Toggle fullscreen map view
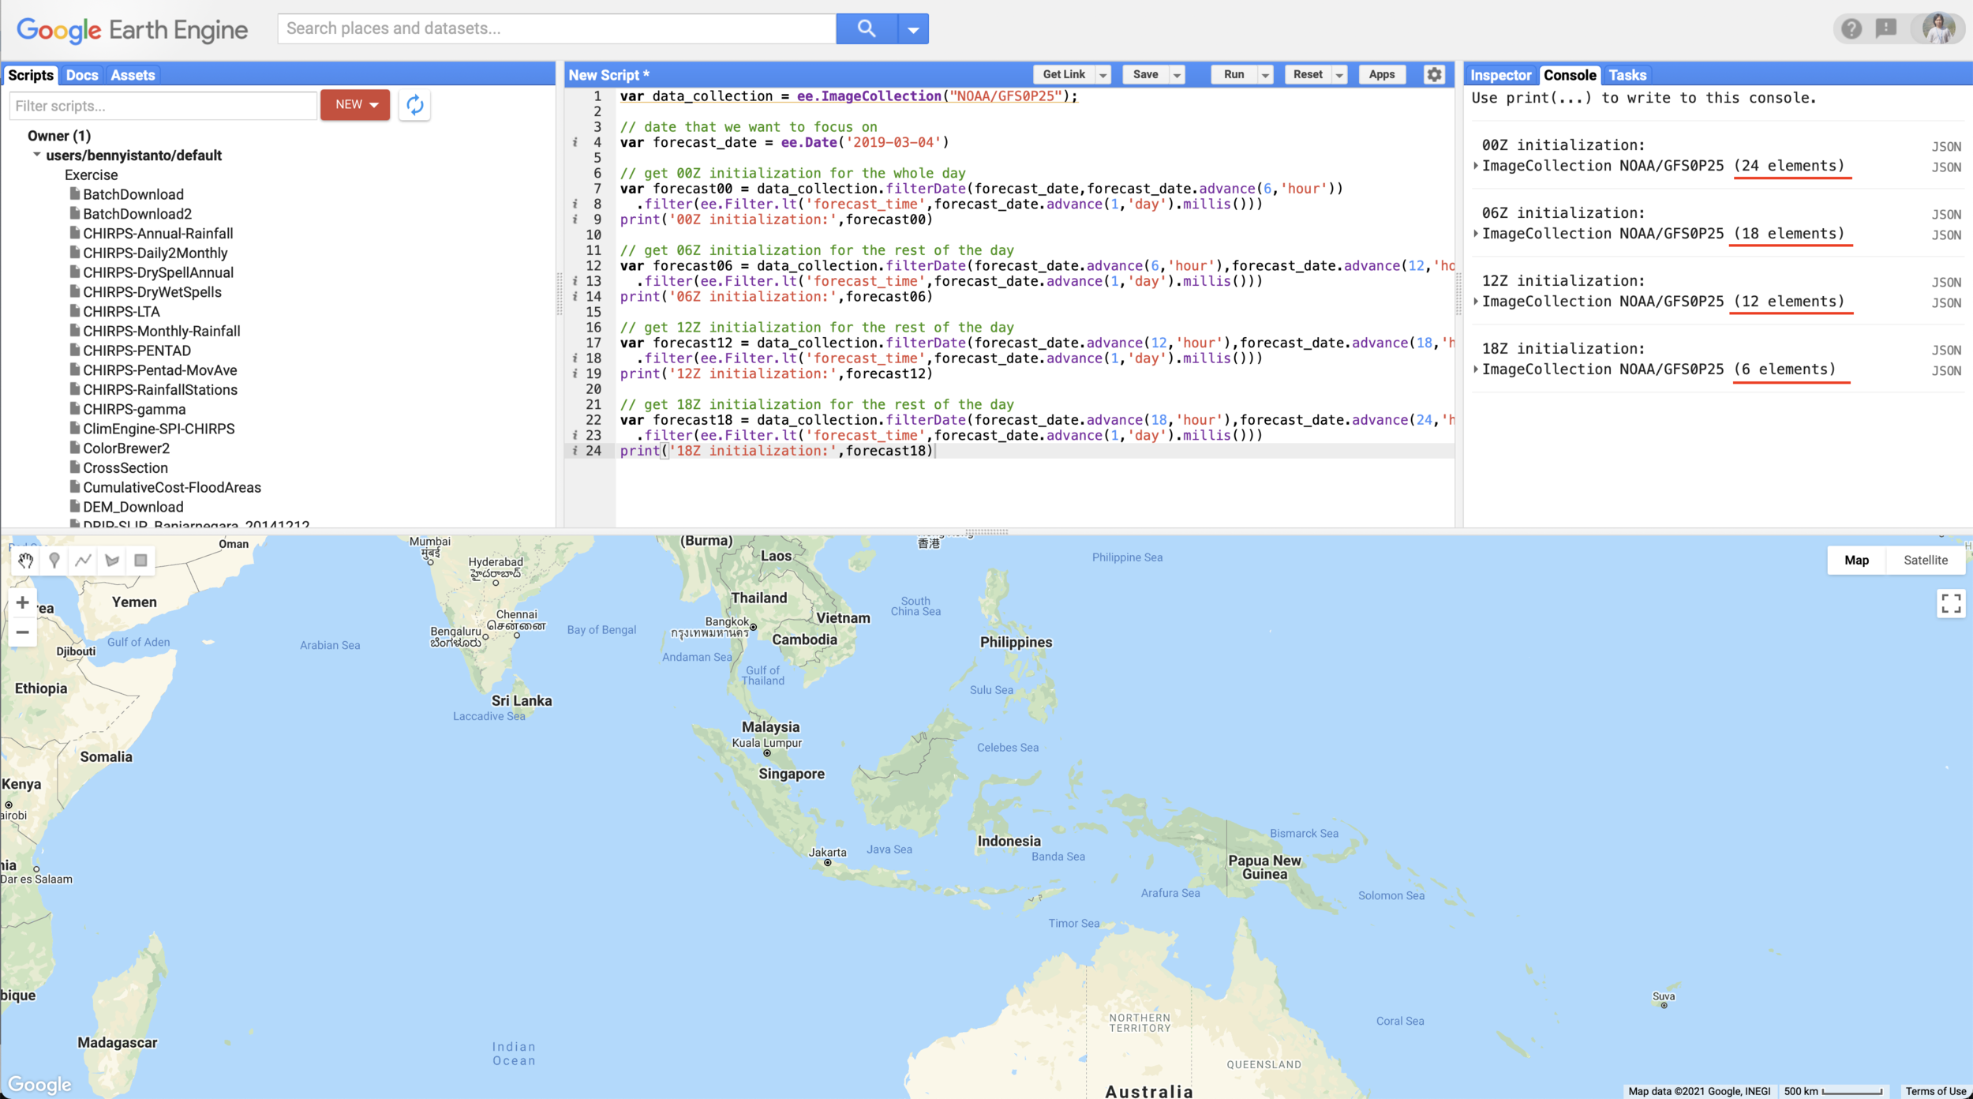Viewport: 1973px width, 1099px height. click(1950, 604)
